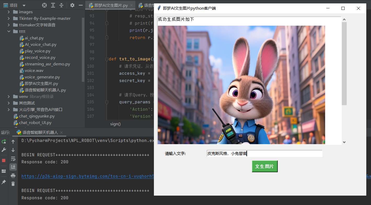Expand the 火山引擎_带音色API接口 folder
The height and width of the screenshot is (205, 371).
point(9,110)
